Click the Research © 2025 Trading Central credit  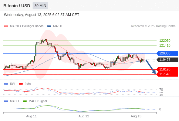click(154, 26)
